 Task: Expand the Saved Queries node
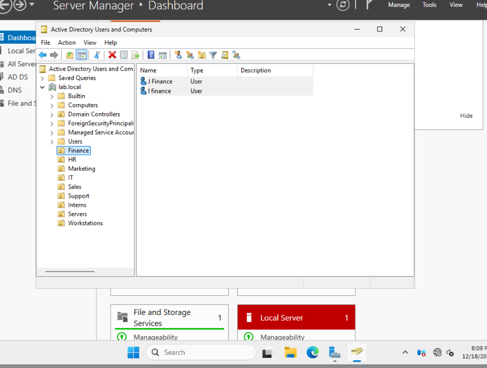pyautogui.click(x=42, y=78)
